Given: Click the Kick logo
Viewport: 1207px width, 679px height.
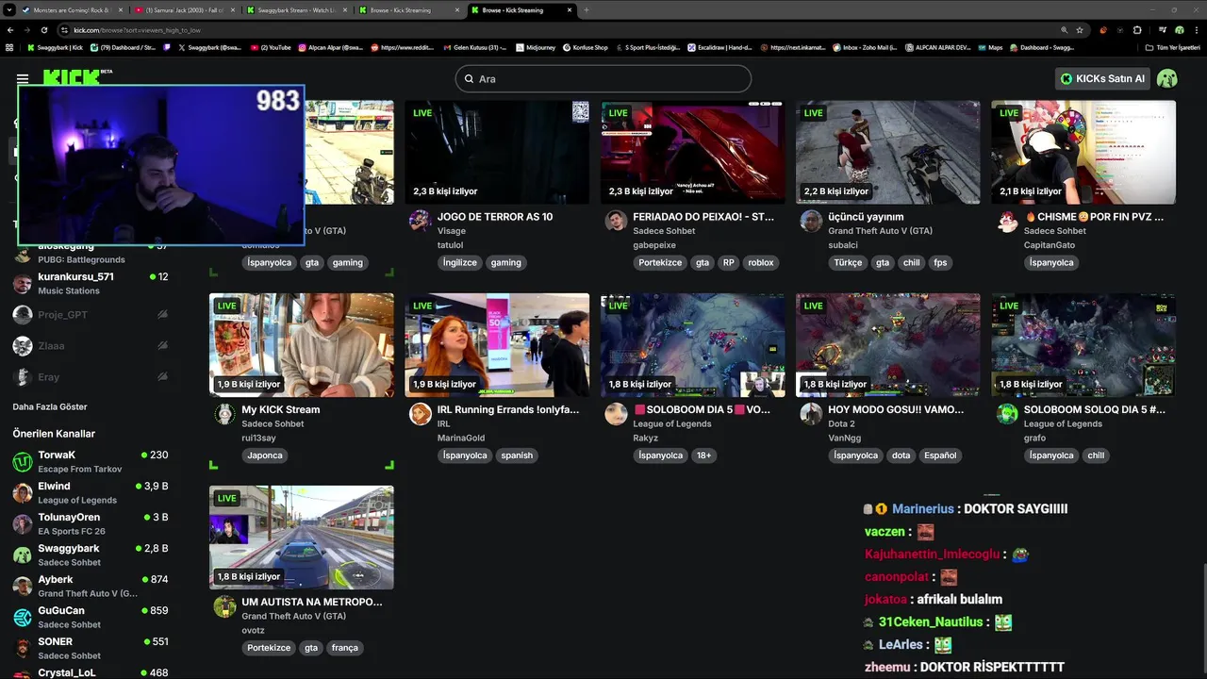Looking at the screenshot, I should 75,76.
